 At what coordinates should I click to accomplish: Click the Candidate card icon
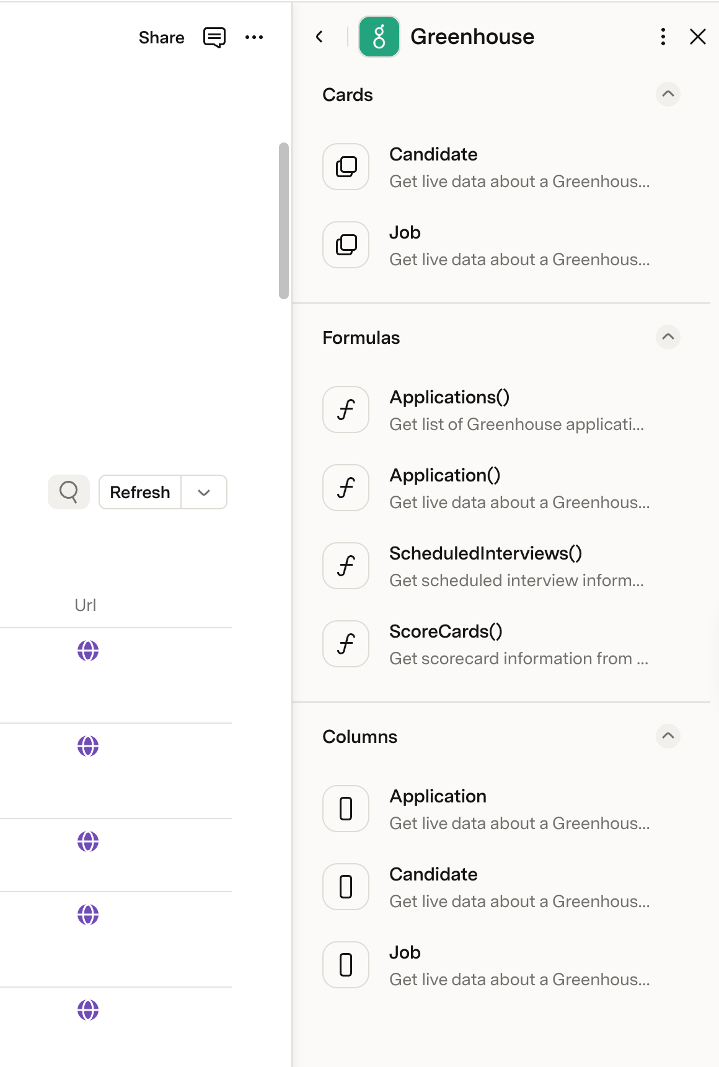coord(346,167)
